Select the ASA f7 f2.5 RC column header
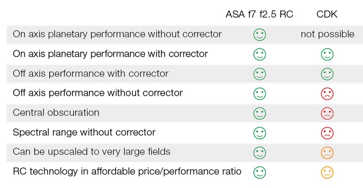The height and width of the screenshot is (188, 363). pos(259,14)
